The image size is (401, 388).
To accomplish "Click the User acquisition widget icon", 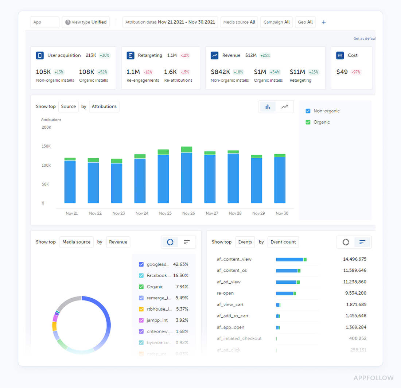I will click(x=39, y=55).
